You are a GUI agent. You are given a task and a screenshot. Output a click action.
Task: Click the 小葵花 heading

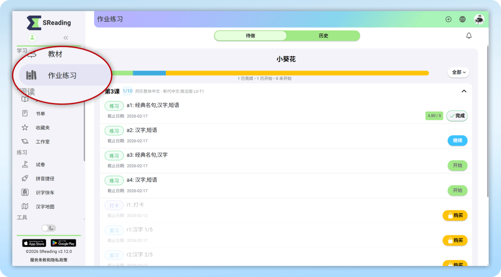286,59
